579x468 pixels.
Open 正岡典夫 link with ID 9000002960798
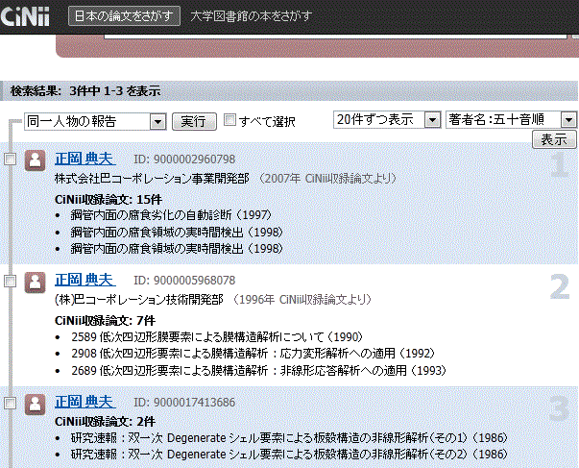tap(84, 159)
